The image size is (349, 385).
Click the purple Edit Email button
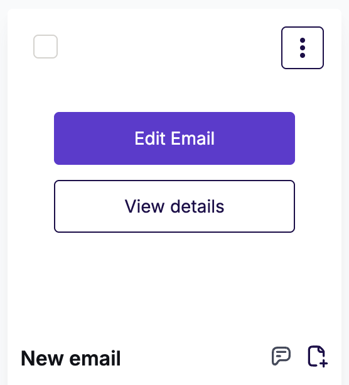click(174, 138)
